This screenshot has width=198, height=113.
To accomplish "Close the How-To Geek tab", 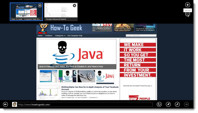I will [40, 5].
